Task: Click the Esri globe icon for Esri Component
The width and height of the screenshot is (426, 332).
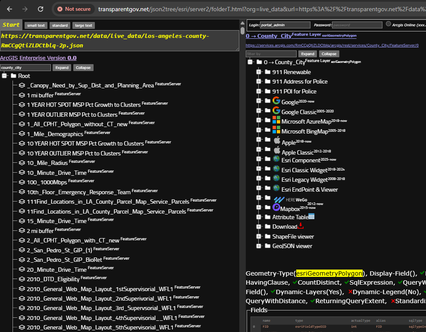Action: point(276,159)
